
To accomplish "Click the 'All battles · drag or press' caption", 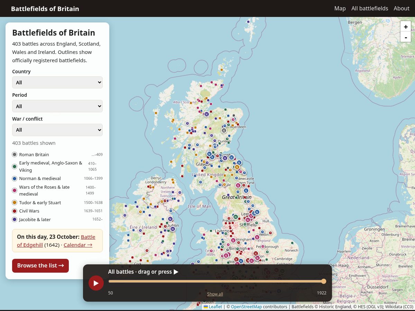I will point(143,272).
